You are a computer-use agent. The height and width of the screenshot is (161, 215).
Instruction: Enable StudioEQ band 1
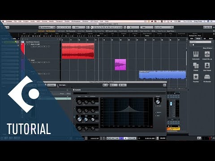(74, 99)
